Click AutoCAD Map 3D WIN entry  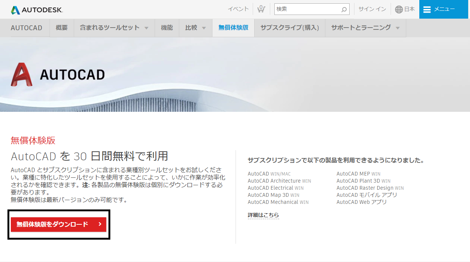pyautogui.click(x=274, y=195)
